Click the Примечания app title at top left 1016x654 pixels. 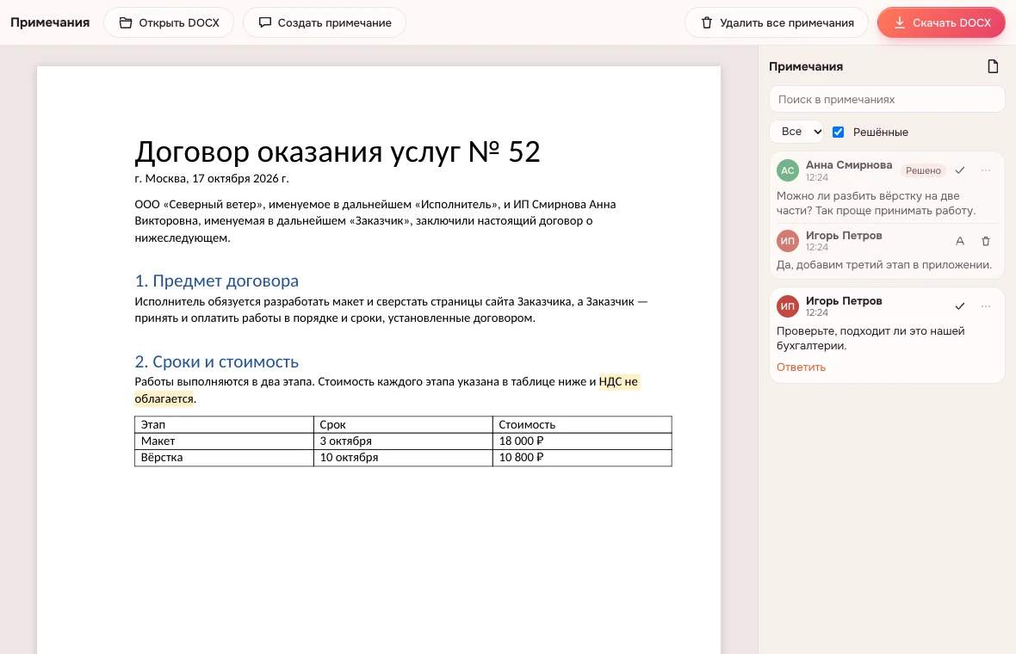[x=50, y=22]
